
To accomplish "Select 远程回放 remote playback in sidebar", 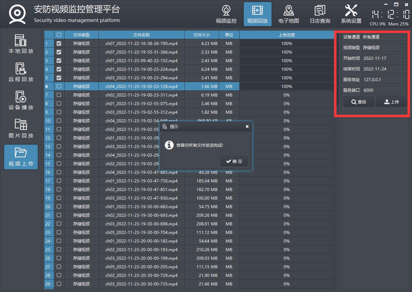I will [21, 72].
